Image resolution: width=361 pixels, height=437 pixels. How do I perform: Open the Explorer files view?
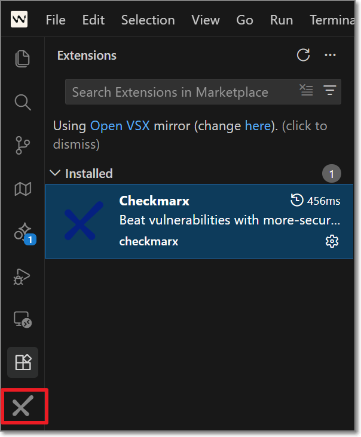[x=22, y=58]
